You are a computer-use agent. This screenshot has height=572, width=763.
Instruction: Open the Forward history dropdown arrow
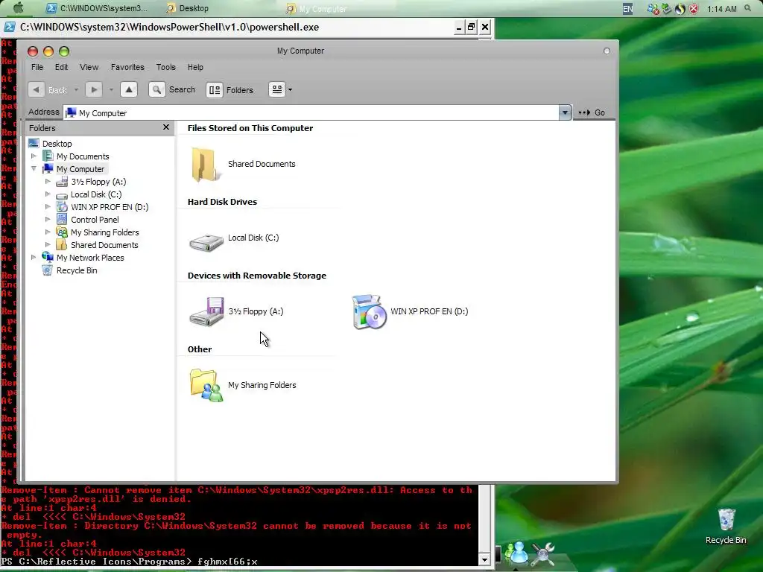[x=111, y=90]
